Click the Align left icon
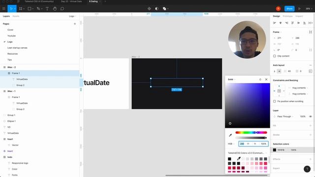This screenshot has height=177, width=315. 275,23
